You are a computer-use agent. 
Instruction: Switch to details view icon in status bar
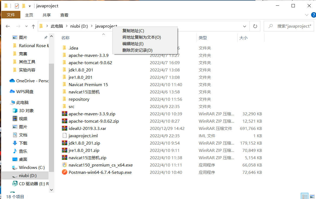(x=305, y=196)
